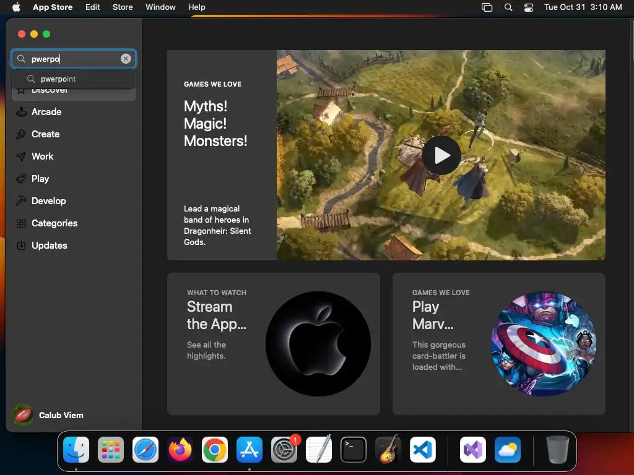The width and height of the screenshot is (634, 475).
Task: Click the Marvel heroes artwork thumbnail
Action: point(544,344)
